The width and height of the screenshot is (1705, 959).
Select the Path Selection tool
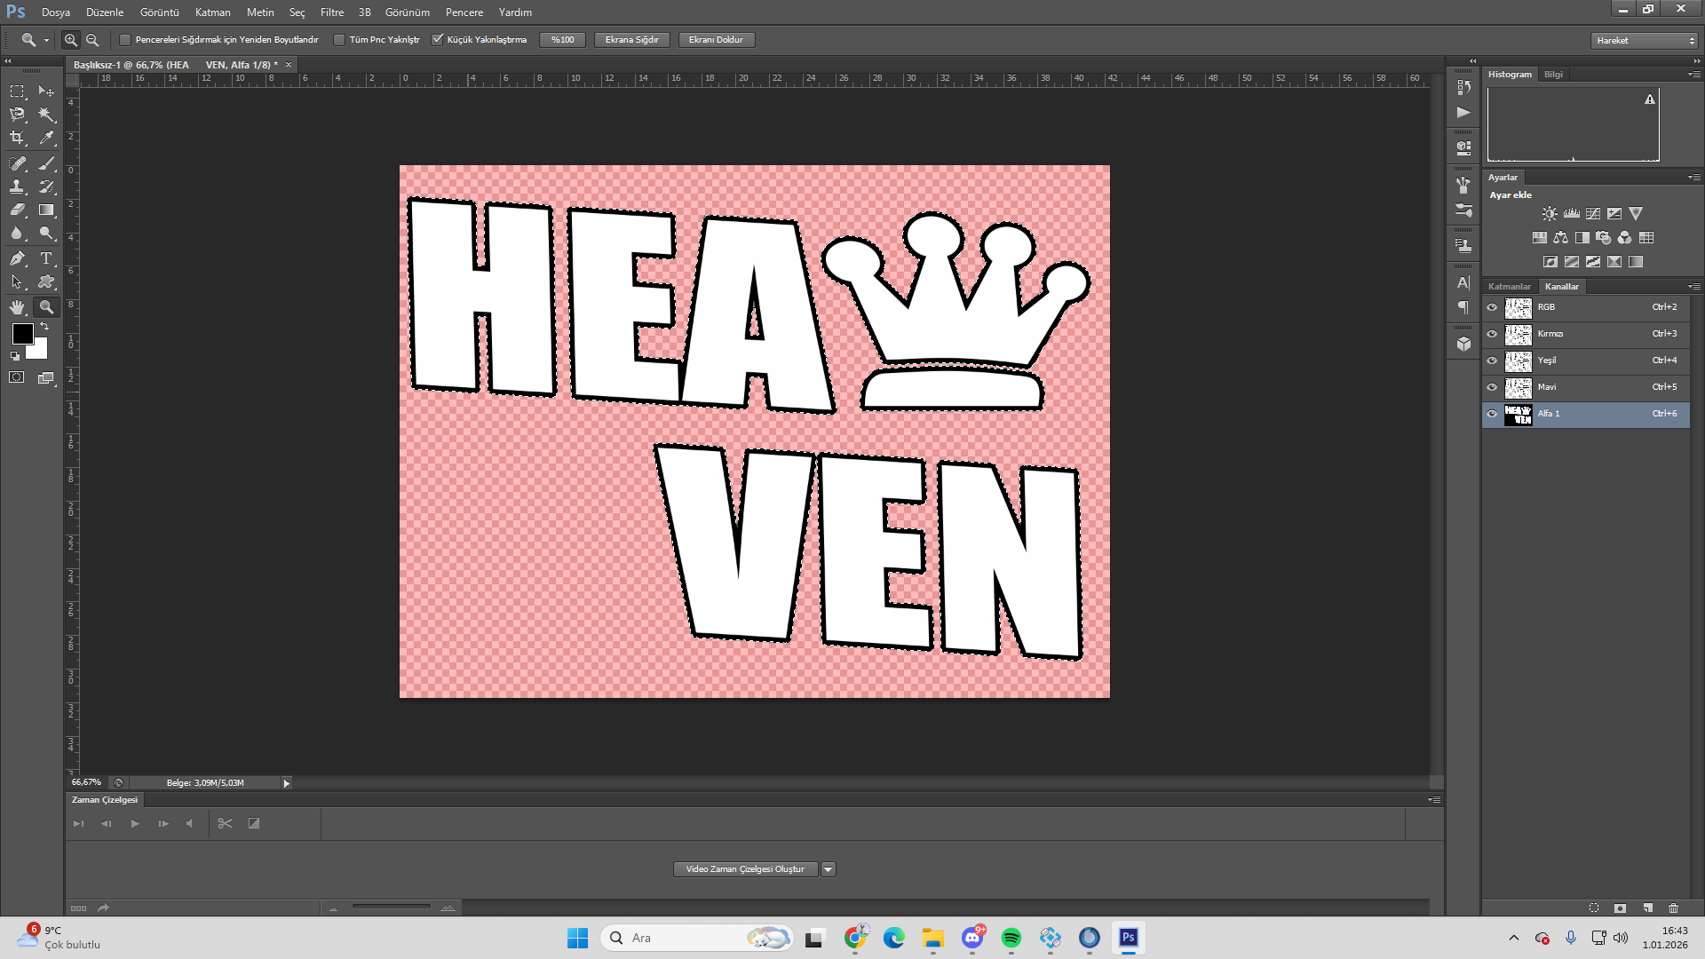17,282
